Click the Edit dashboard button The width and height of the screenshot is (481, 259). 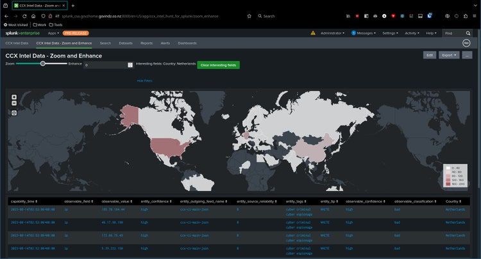pos(429,55)
